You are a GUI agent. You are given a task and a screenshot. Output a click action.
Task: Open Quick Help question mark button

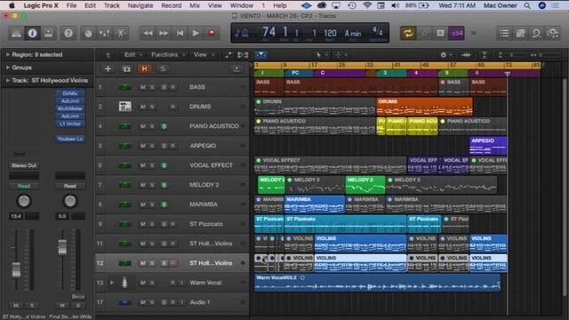coord(68,34)
